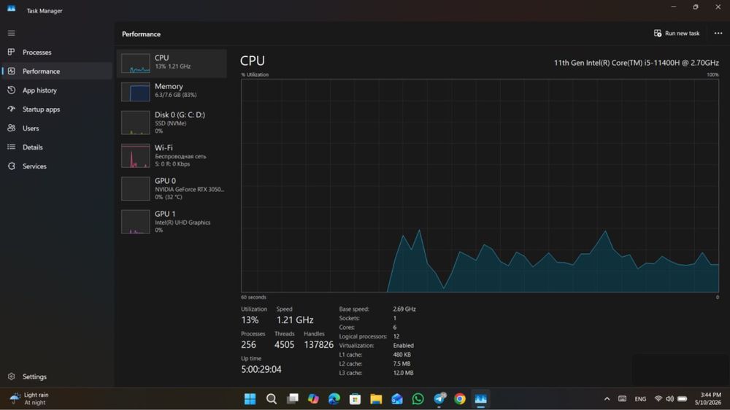Click the GPU 1 mini graph thumbnail
The width and height of the screenshot is (730, 410).
(136, 222)
